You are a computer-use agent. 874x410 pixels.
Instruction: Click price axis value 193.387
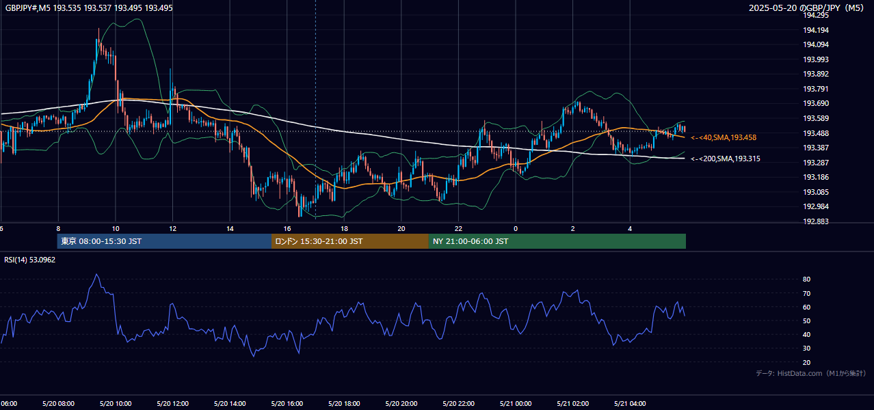click(x=816, y=148)
